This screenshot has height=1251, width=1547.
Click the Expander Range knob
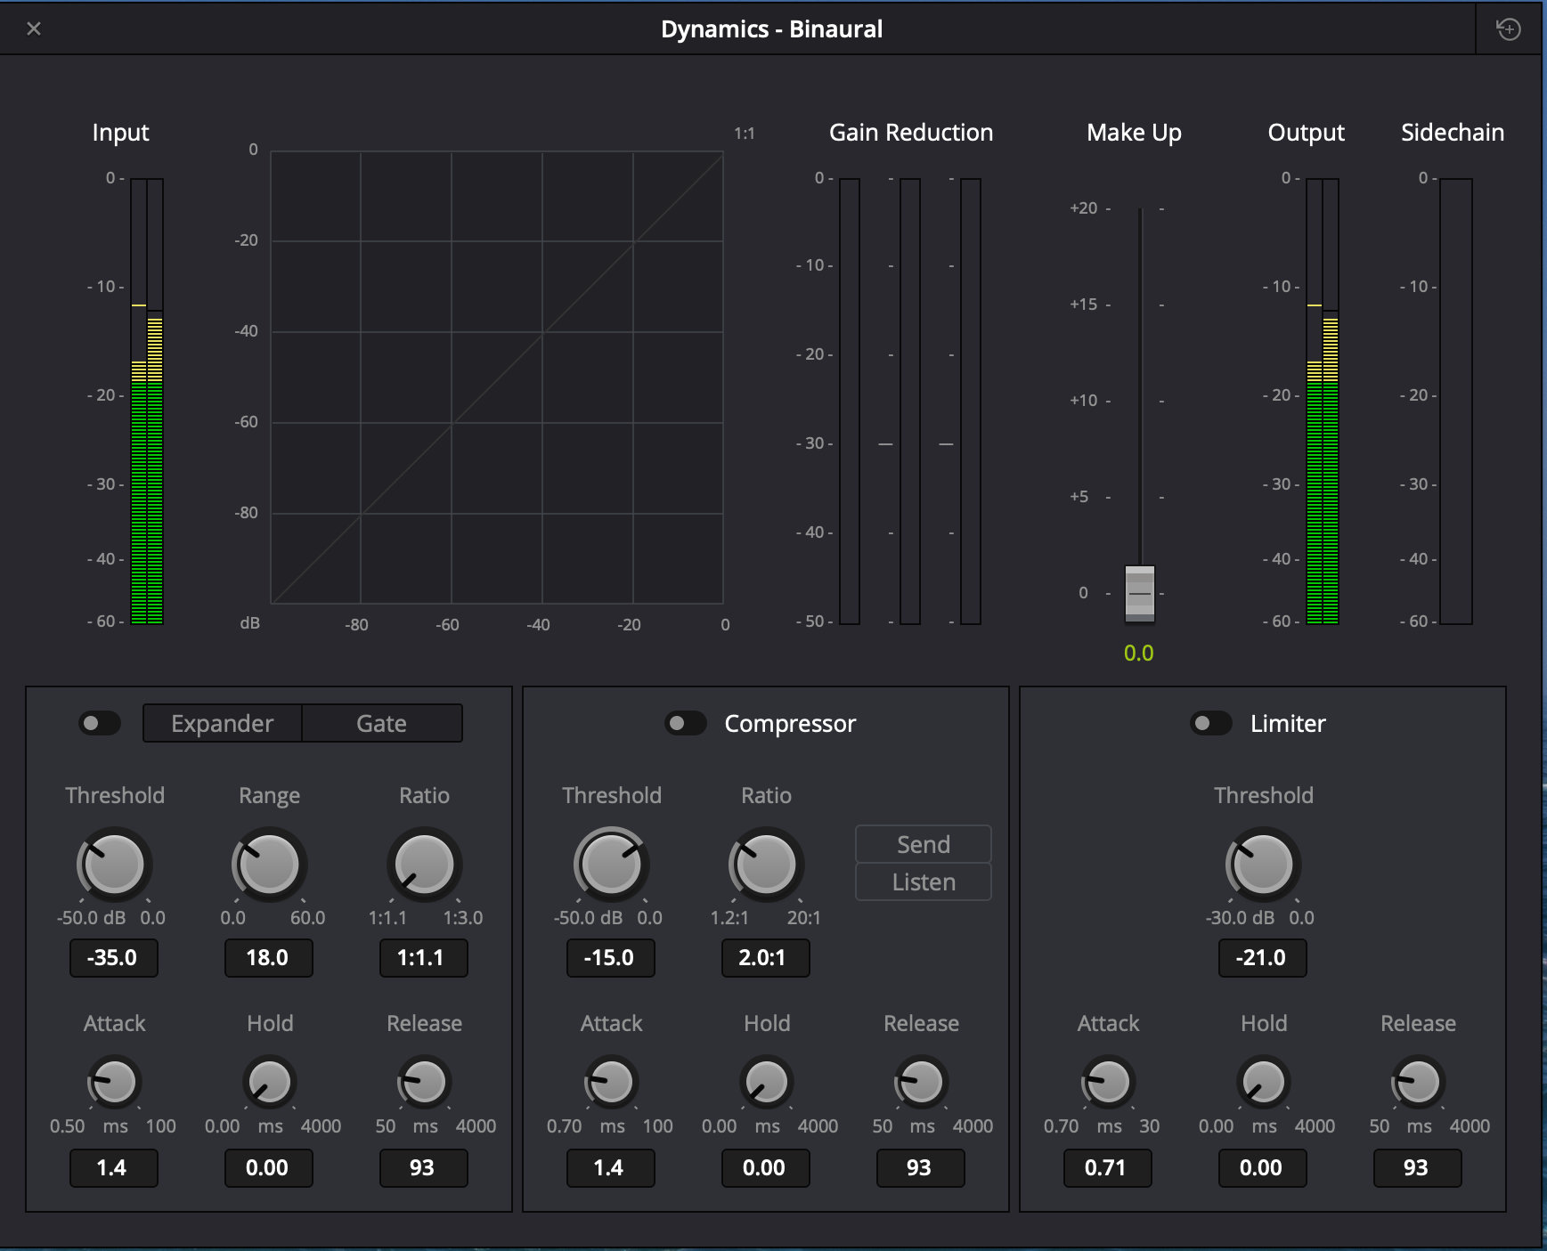point(270,865)
